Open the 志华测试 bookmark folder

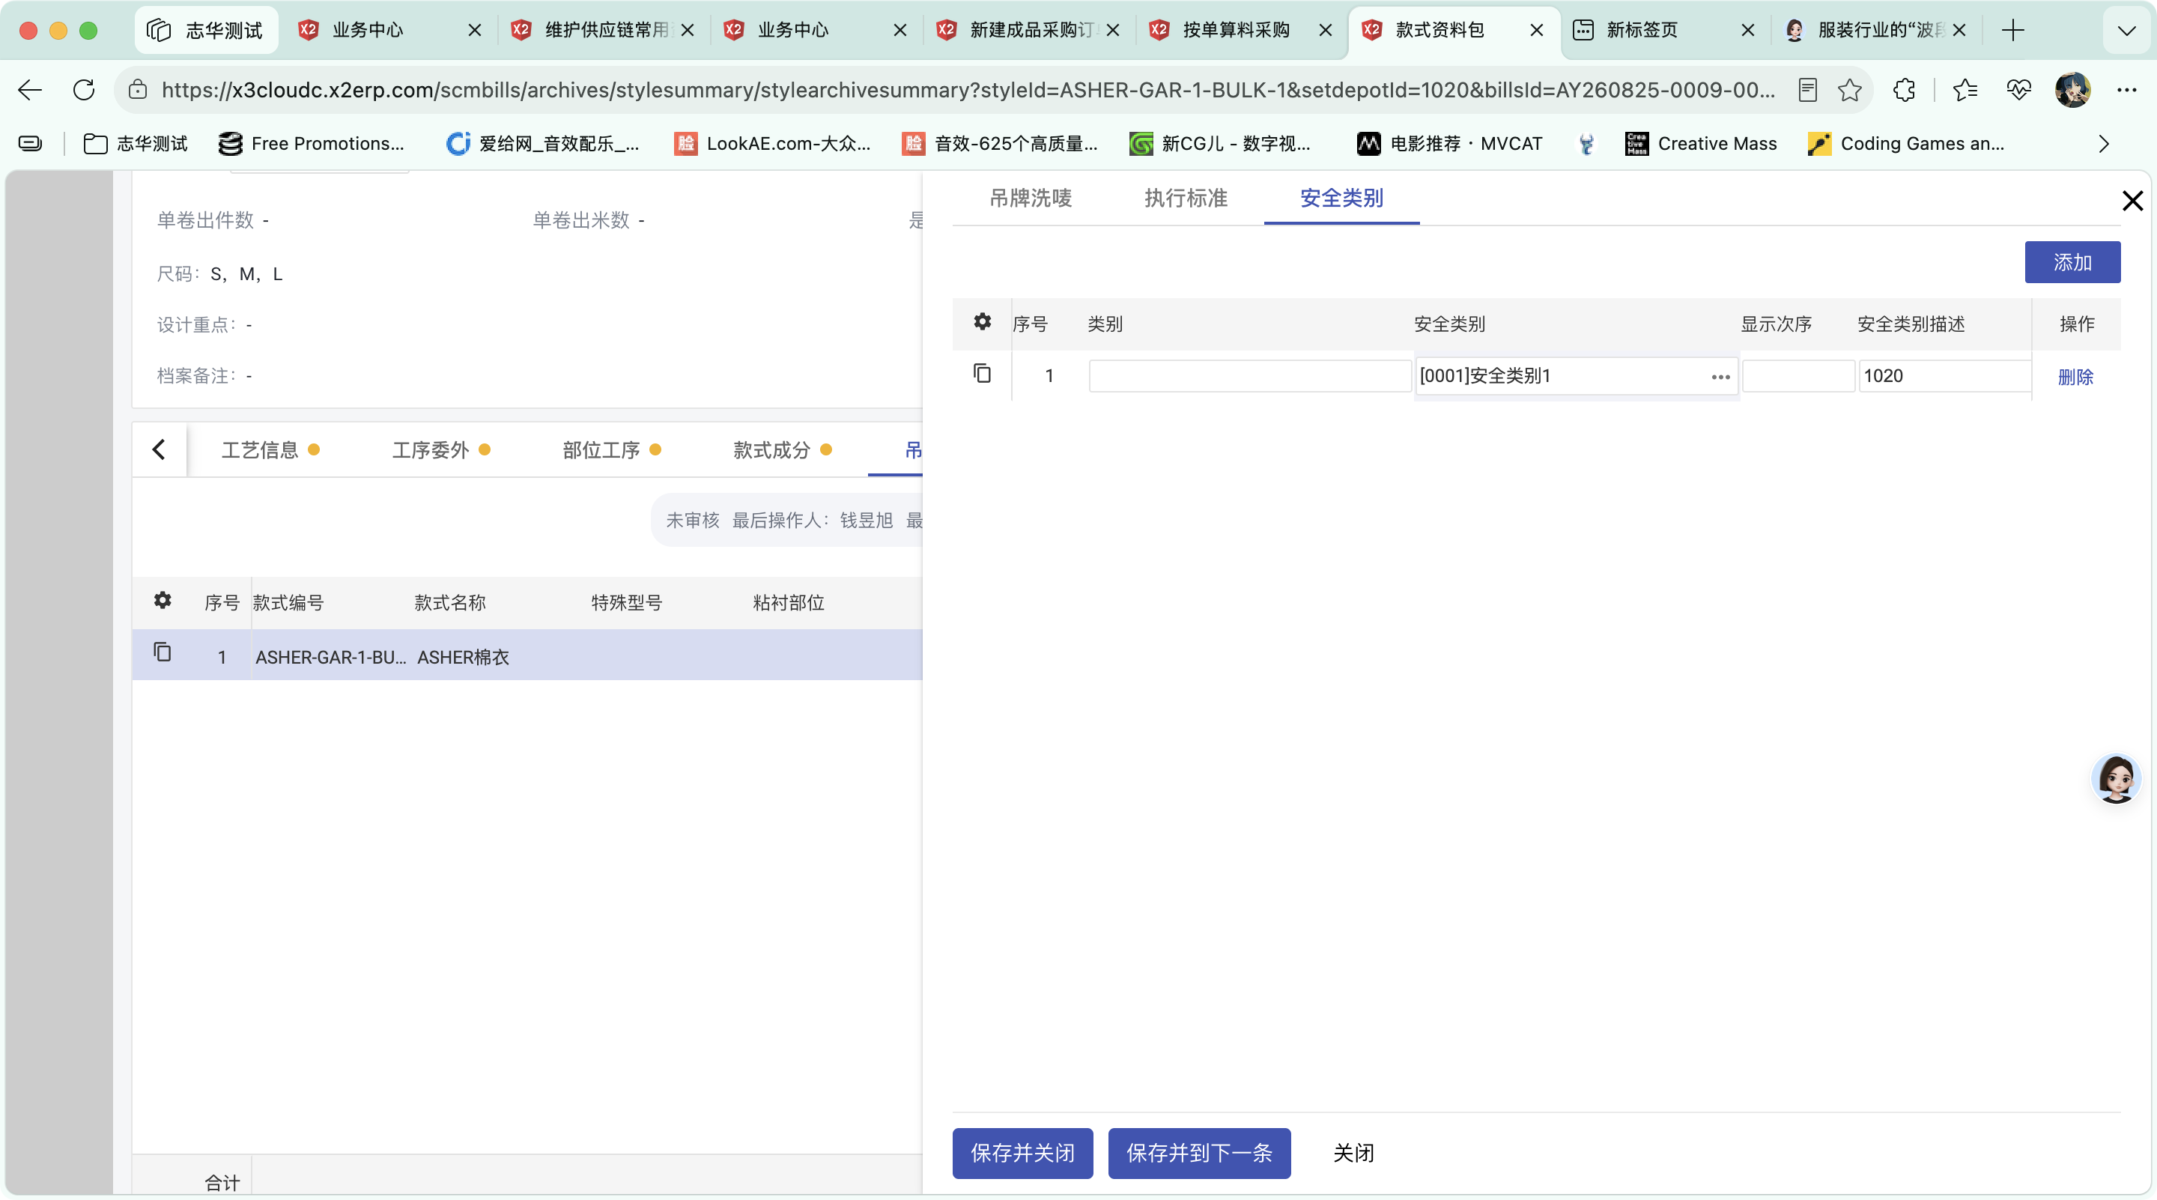(136, 144)
